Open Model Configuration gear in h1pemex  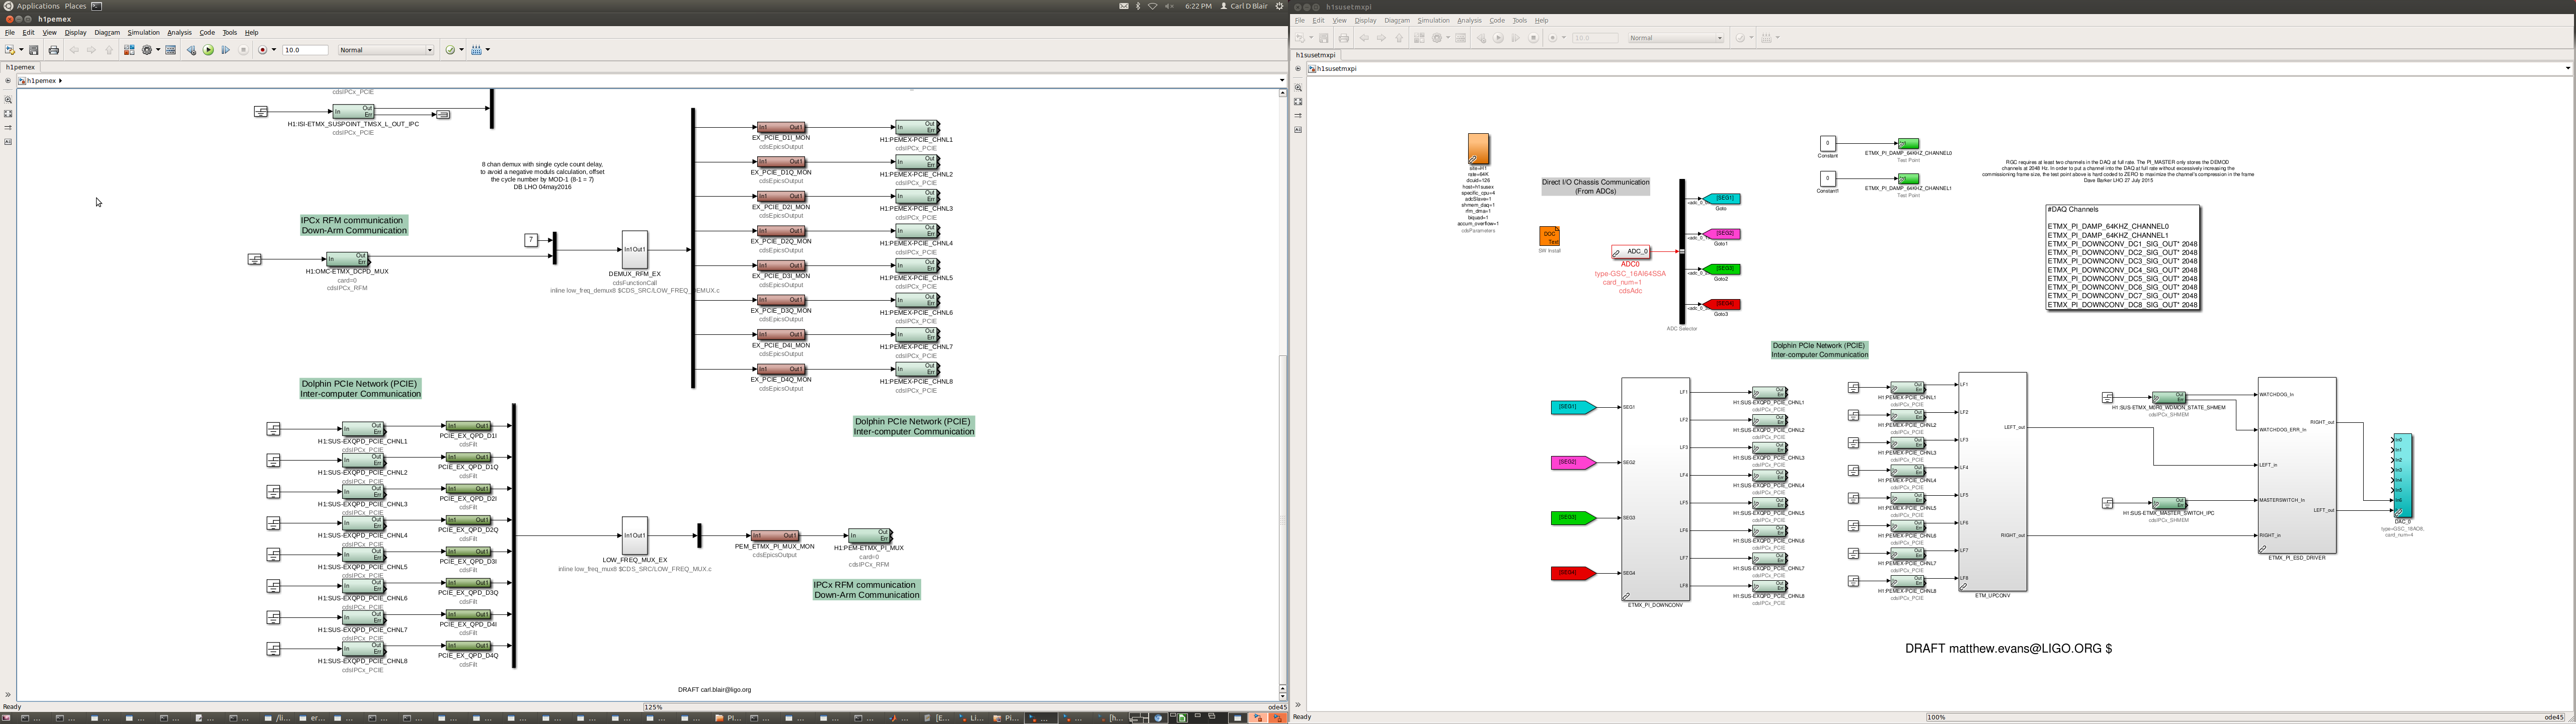147,50
